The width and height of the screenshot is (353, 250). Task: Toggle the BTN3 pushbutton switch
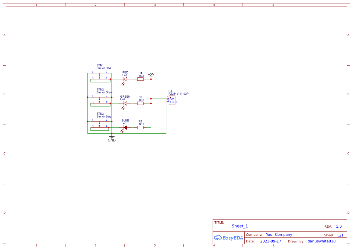[100, 125]
